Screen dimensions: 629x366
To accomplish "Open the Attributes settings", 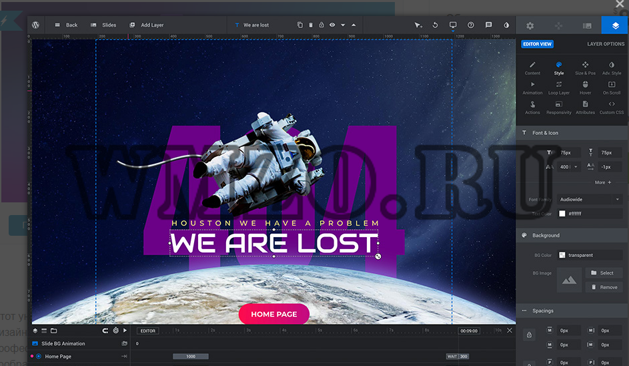I will (x=585, y=108).
